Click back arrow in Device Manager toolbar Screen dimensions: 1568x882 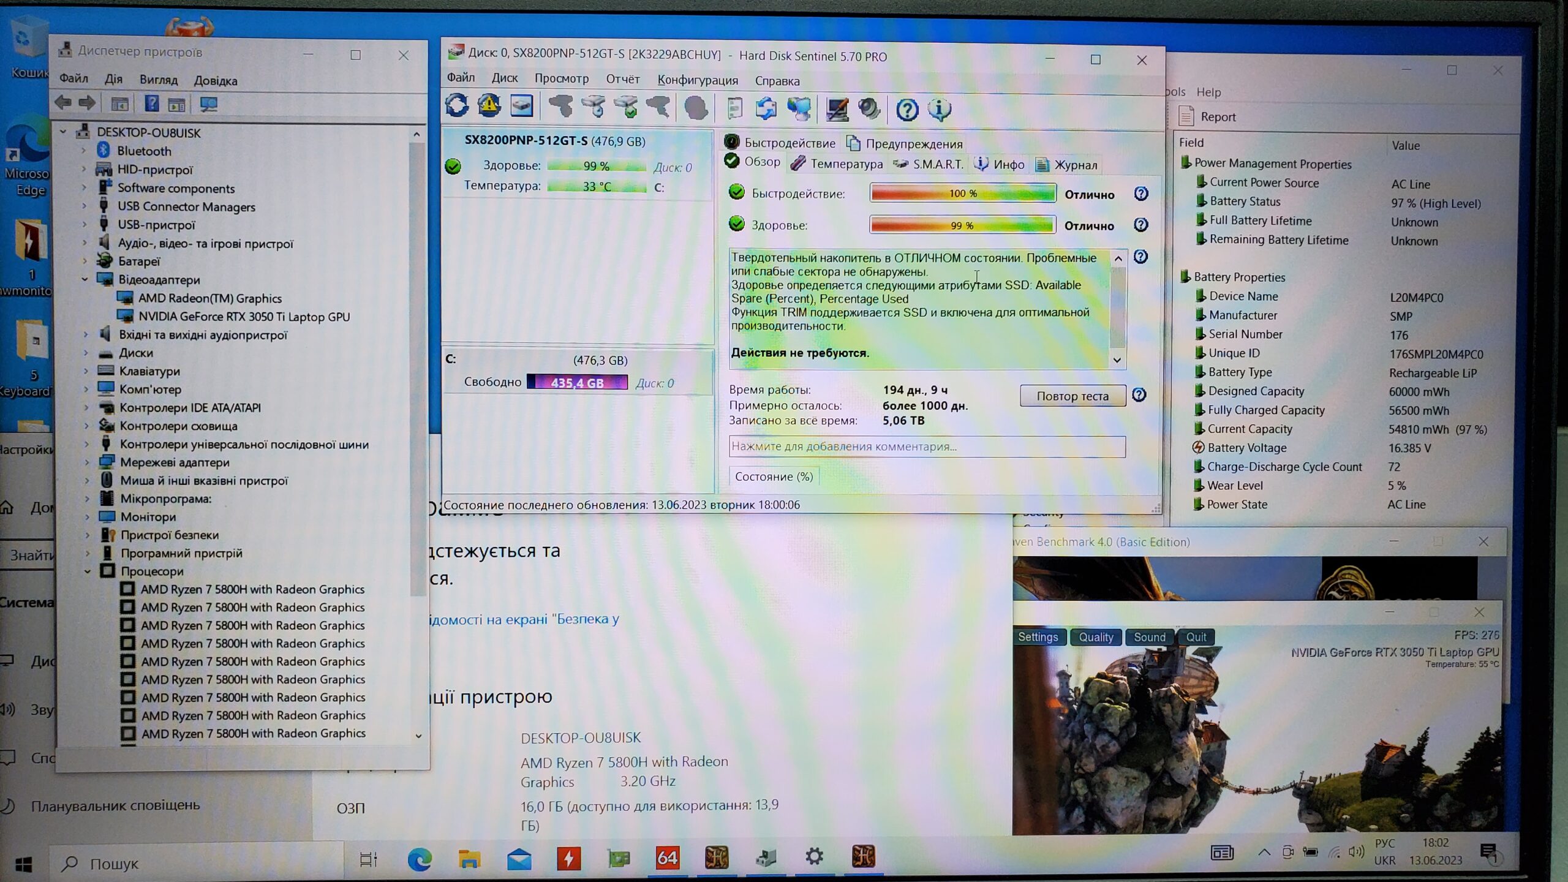pos(63,103)
